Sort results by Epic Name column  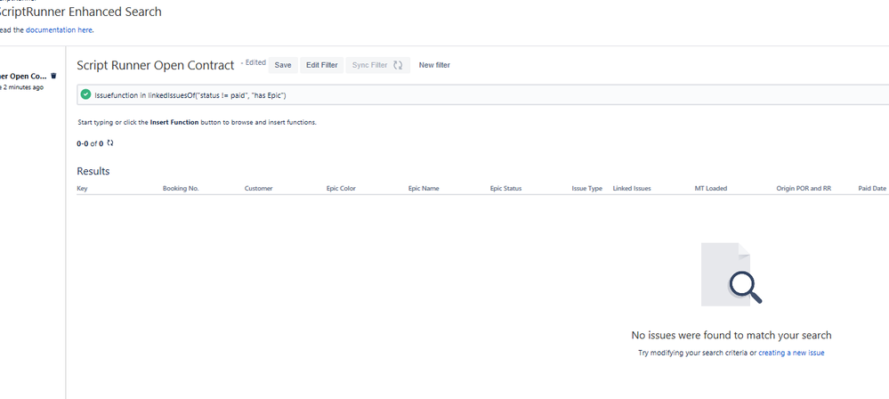coord(424,189)
